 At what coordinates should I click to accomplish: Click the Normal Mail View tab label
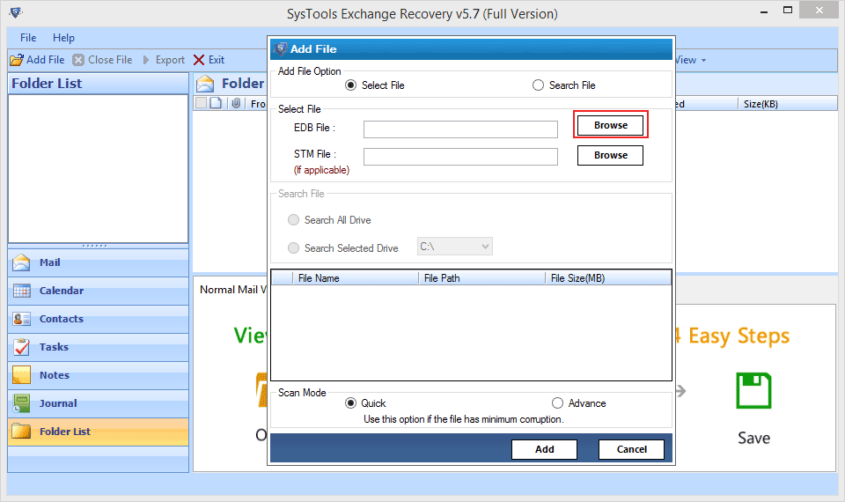point(232,290)
